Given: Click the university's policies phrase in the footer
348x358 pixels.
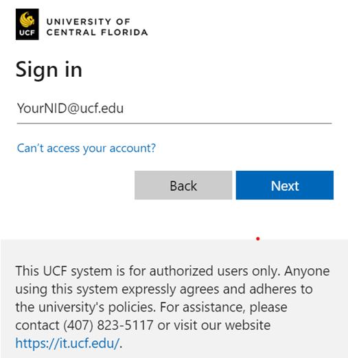Looking at the screenshot, I should point(97,307).
